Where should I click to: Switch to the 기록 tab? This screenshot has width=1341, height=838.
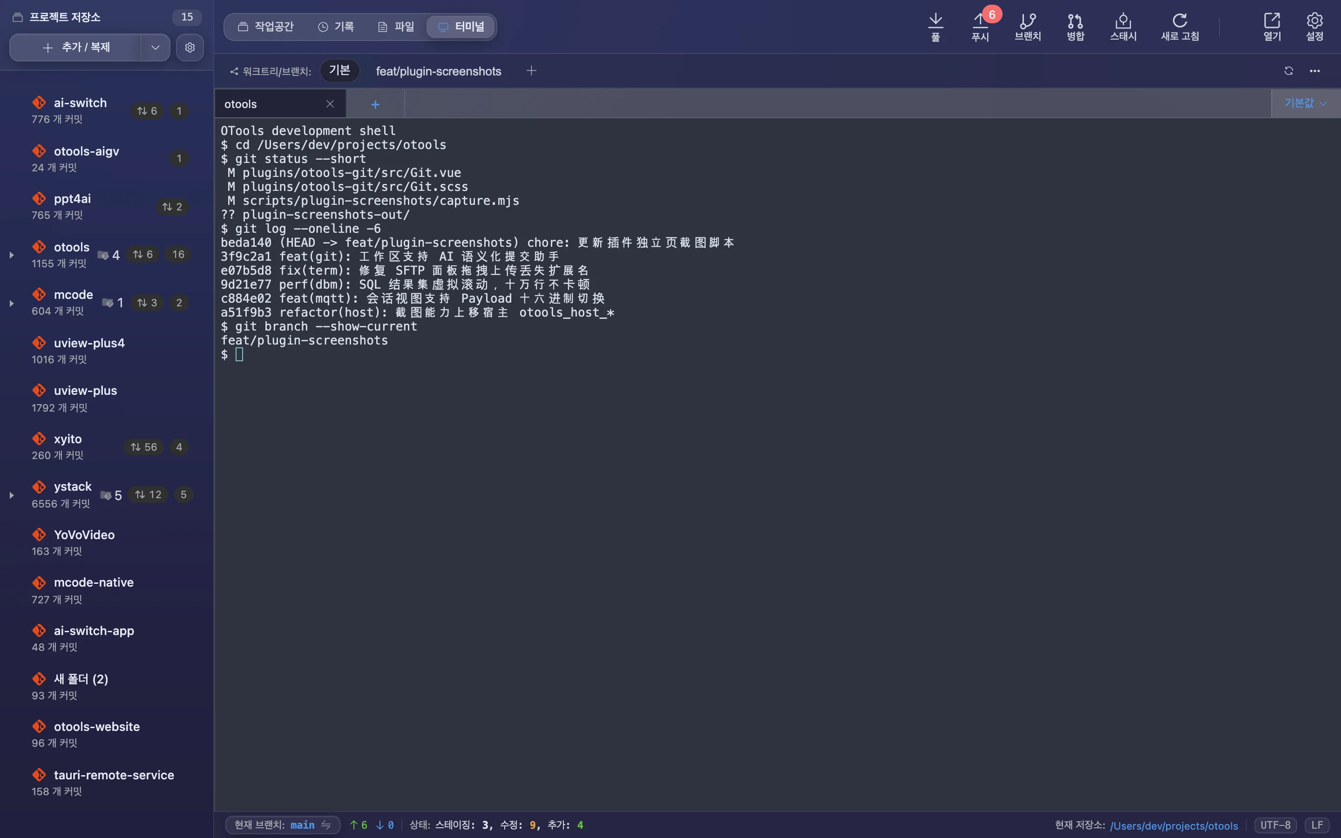pyautogui.click(x=336, y=27)
